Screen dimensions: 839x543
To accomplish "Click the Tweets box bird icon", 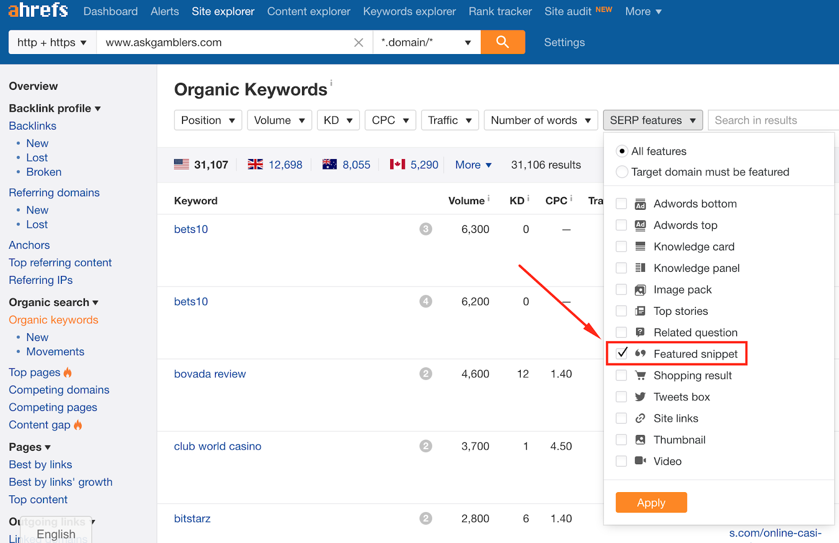I will tap(640, 397).
